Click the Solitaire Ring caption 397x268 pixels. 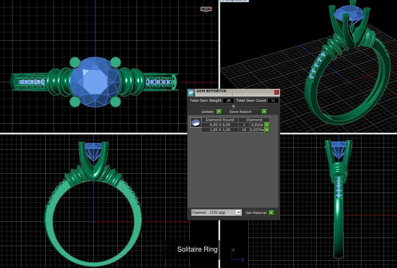(x=197, y=249)
